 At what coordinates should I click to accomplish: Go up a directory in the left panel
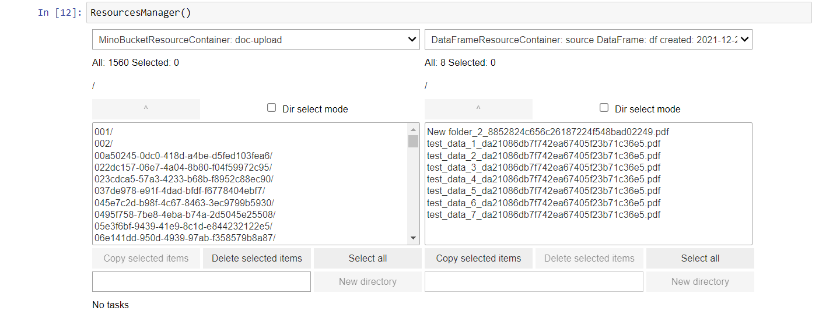click(x=146, y=109)
